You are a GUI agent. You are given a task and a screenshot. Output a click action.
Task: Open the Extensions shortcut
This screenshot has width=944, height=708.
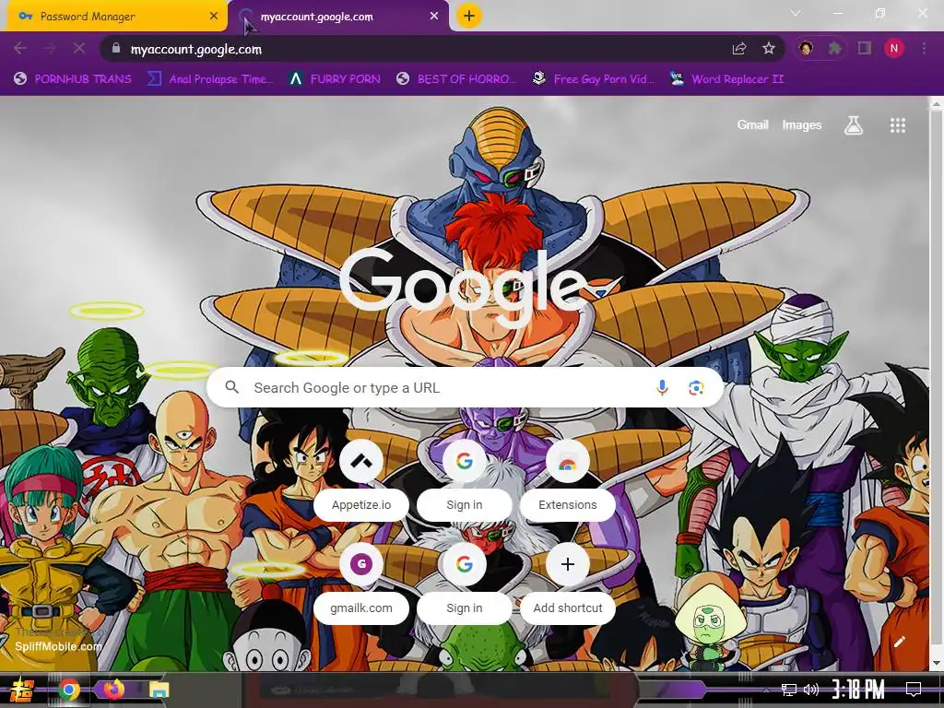[x=568, y=479]
